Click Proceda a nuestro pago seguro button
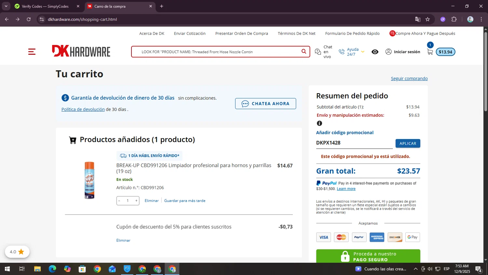 point(368,256)
